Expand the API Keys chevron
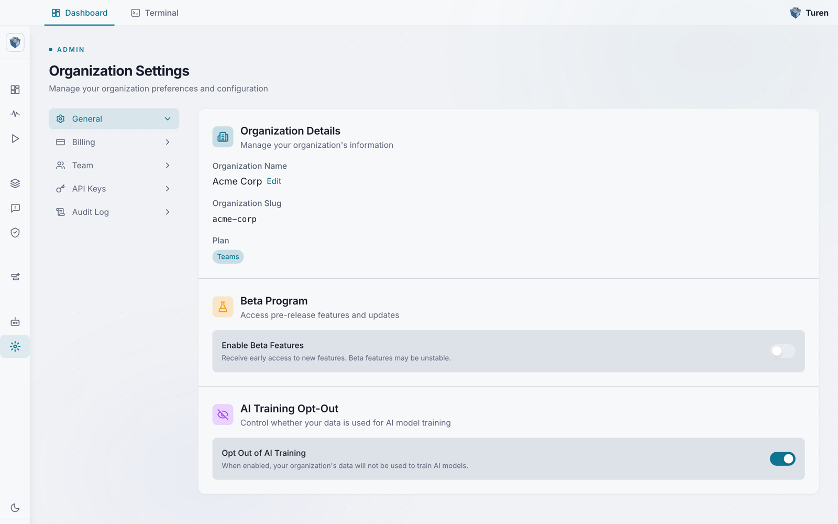This screenshot has width=838, height=524. pos(168,189)
